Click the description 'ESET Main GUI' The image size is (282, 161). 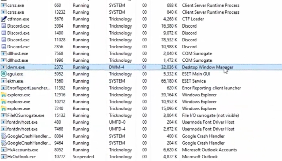[x=196, y=74]
